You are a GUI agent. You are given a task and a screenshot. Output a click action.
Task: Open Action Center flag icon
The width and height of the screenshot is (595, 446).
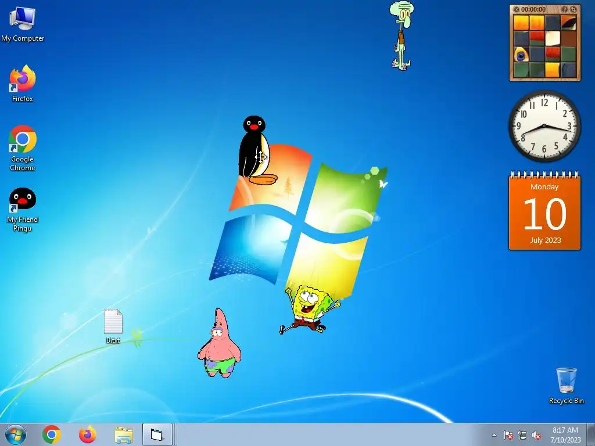coord(508,436)
